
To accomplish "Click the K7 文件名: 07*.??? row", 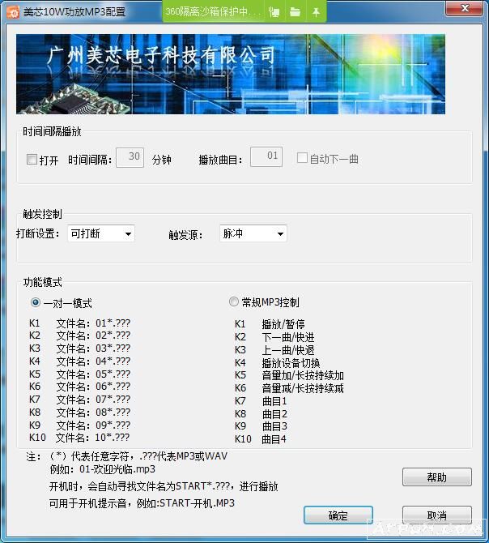I will pos(79,400).
